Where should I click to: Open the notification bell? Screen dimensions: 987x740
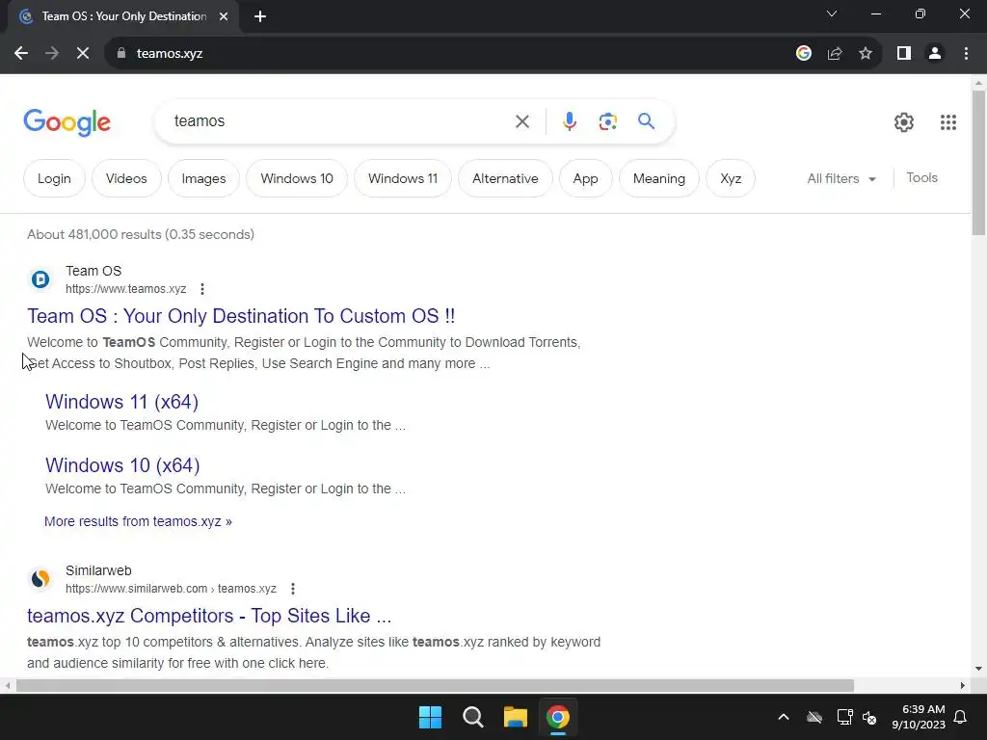[960, 717]
